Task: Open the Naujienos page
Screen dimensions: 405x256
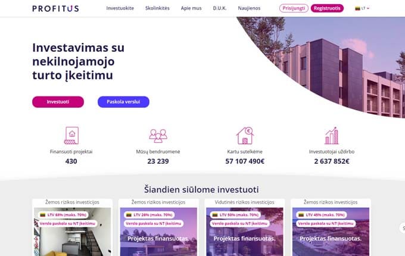Action: coord(249,8)
